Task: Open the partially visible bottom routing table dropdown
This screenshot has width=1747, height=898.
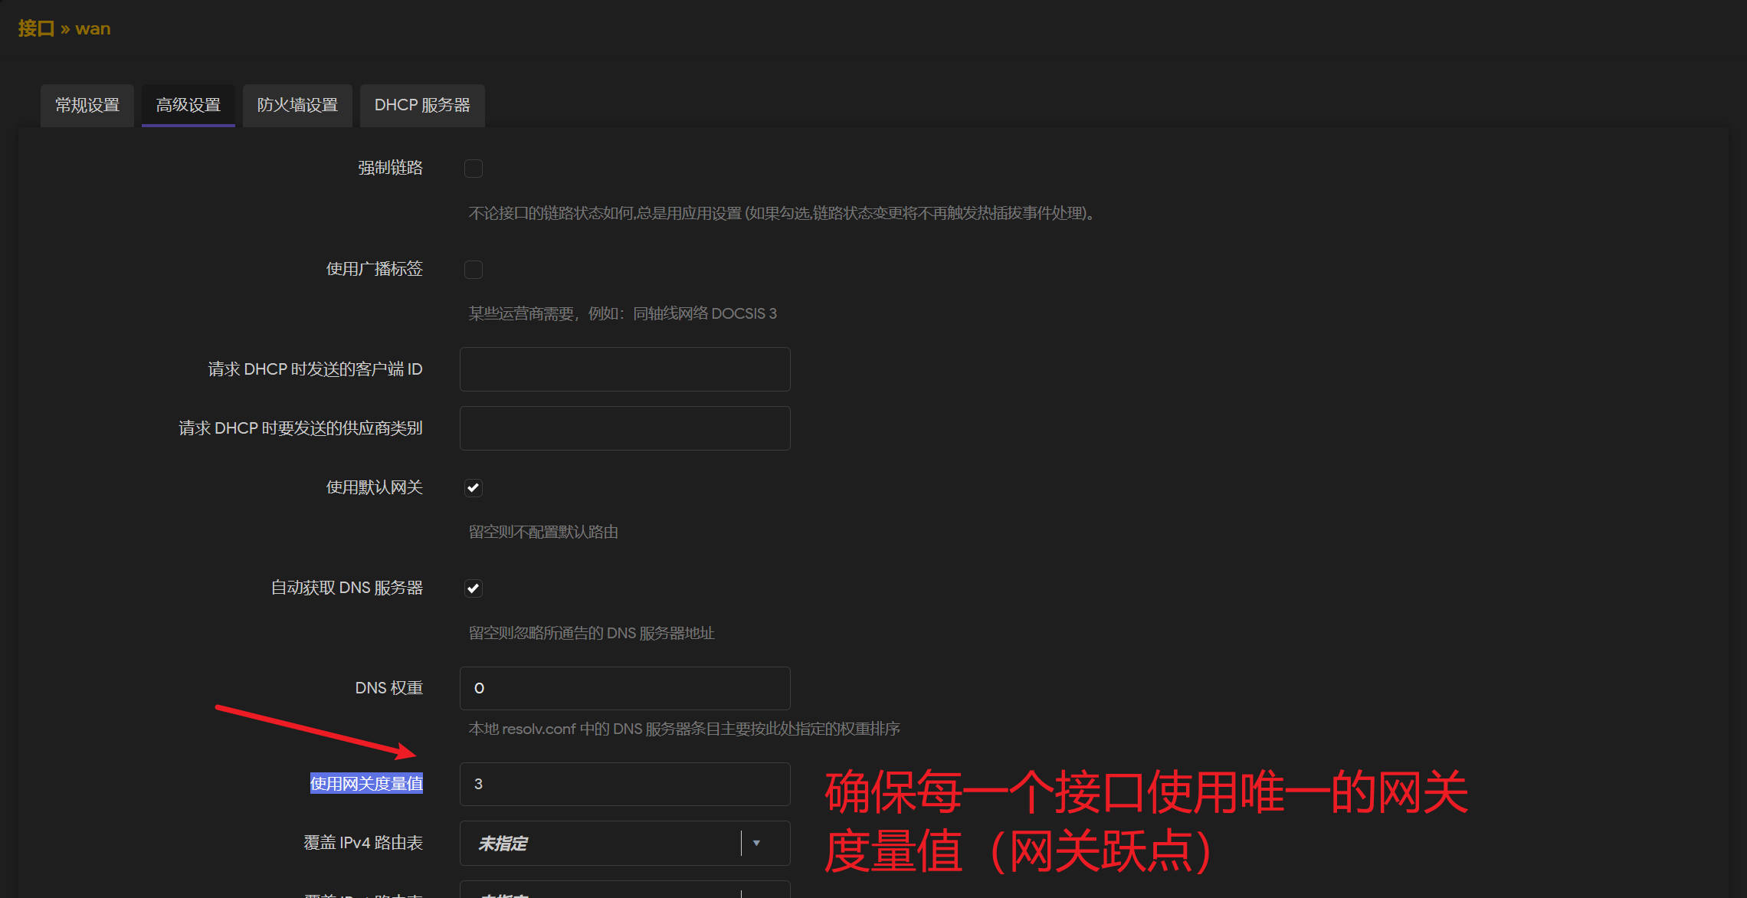Action: coord(624,891)
